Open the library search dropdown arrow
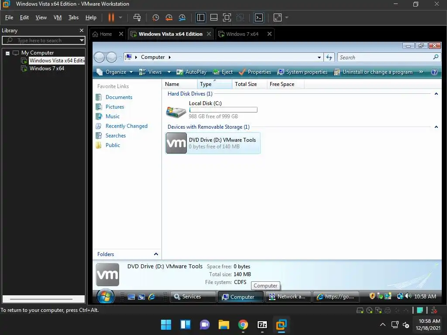The image size is (447, 335). point(82,41)
